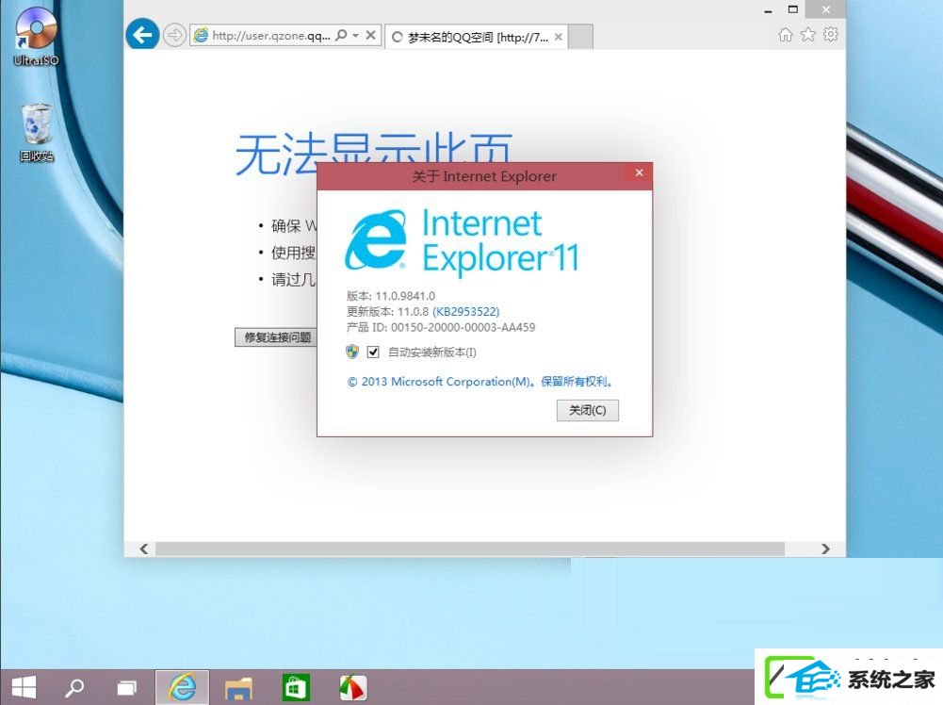Open the address bar dropdown arrow
This screenshot has height=705, width=943.
coord(355,36)
